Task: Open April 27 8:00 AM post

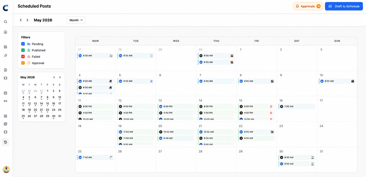Action: pyautogui.click(x=95, y=56)
